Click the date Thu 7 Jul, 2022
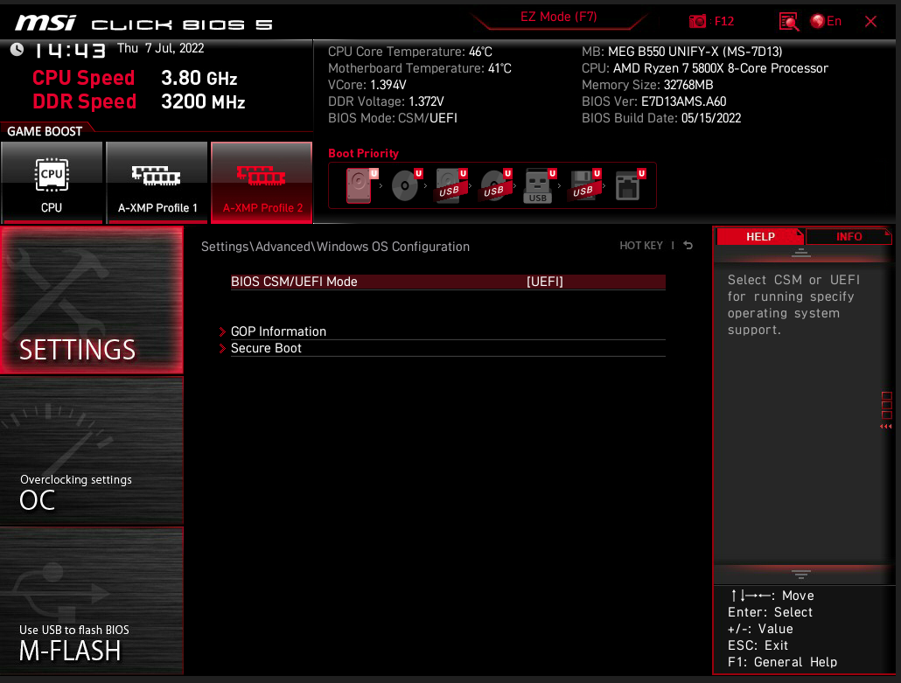The image size is (901, 683). [x=161, y=48]
